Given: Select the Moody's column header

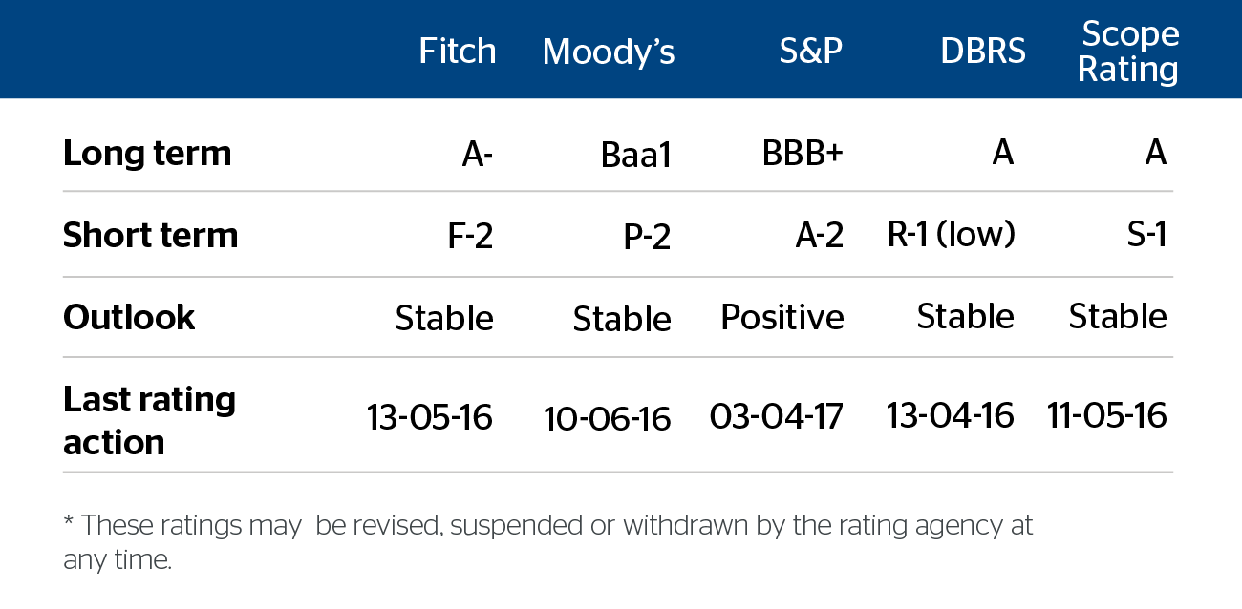Looking at the screenshot, I should coord(608,52).
